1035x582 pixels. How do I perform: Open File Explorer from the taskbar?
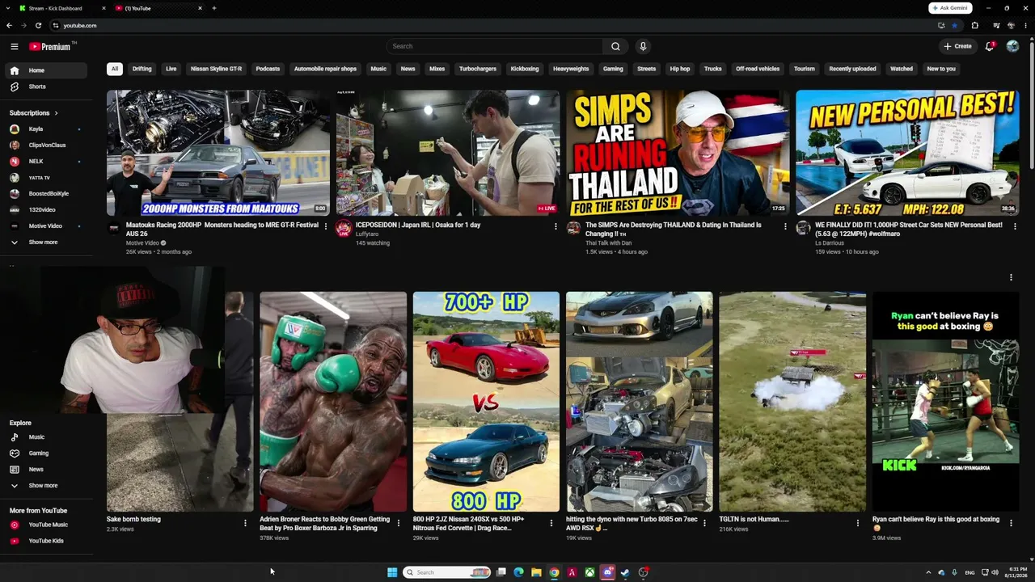(x=536, y=572)
